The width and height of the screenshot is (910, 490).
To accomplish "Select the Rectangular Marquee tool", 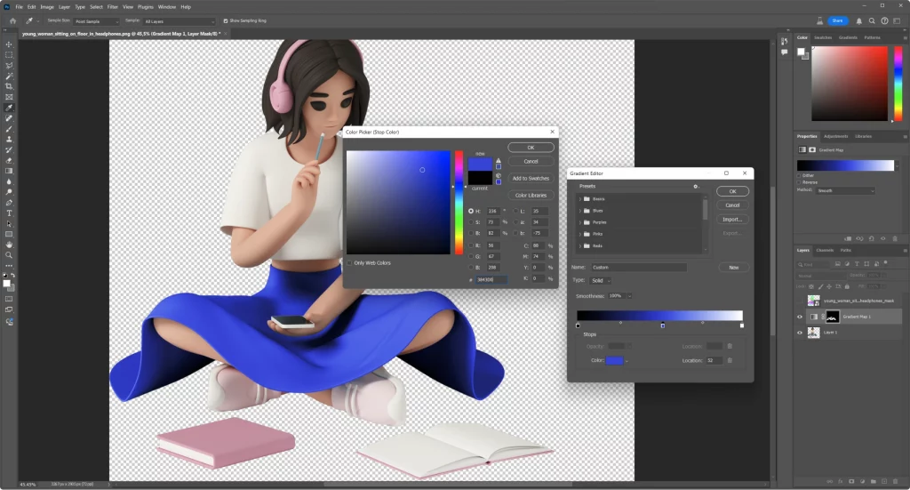I will tap(9, 55).
